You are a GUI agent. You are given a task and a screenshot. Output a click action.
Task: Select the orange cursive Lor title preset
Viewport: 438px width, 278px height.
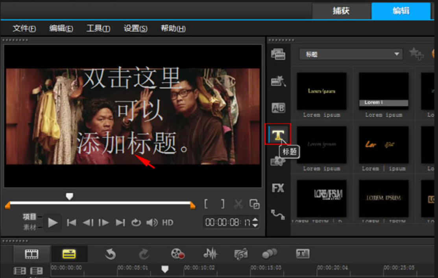click(x=384, y=145)
